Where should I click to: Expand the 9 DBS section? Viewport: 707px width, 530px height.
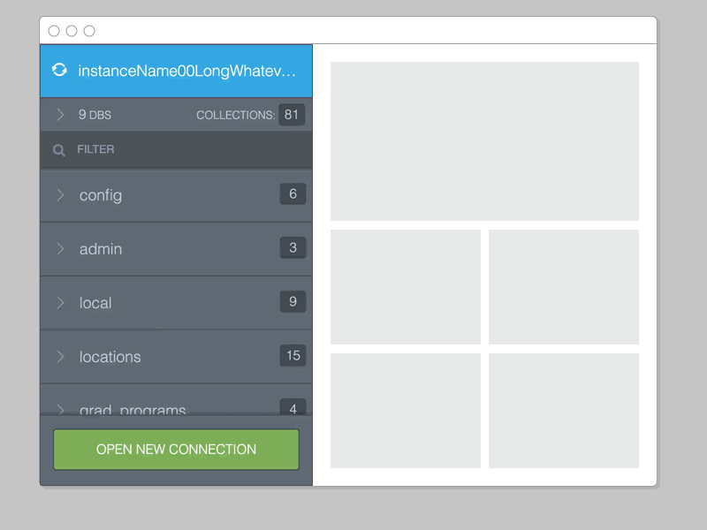59,114
